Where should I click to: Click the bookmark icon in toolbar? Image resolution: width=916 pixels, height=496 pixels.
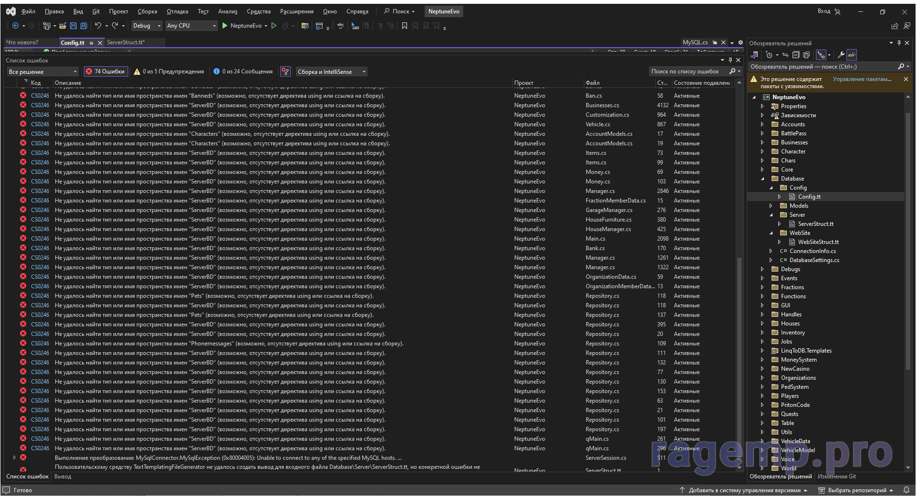click(x=404, y=26)
